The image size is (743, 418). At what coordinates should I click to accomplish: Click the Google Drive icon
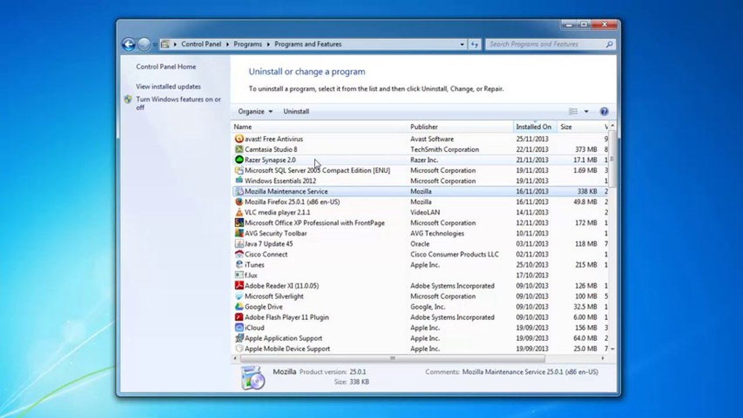[x=239, y=307]
